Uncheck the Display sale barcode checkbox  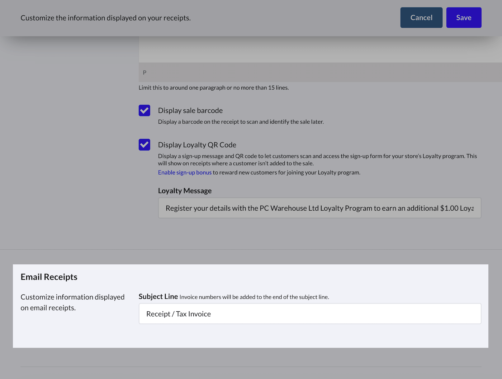145,110
